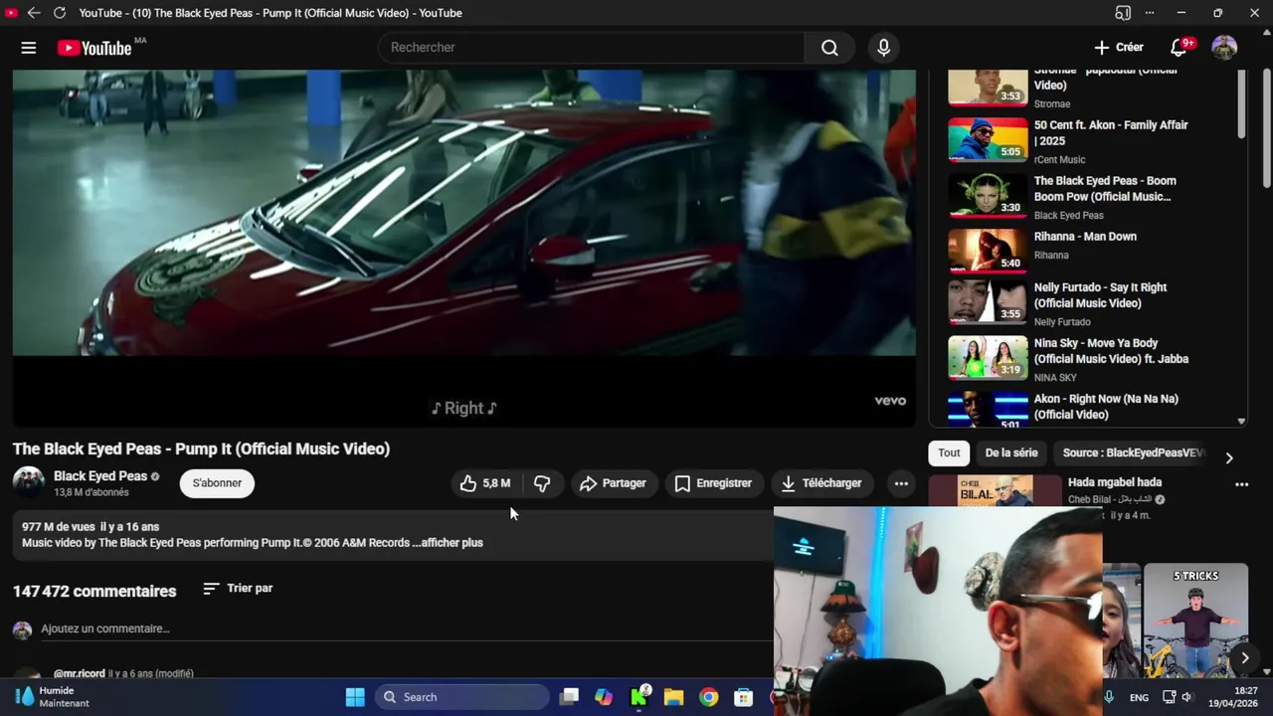Like the video with thumbs up
This screenshot has height=716, width=1273.
point(486,483)
